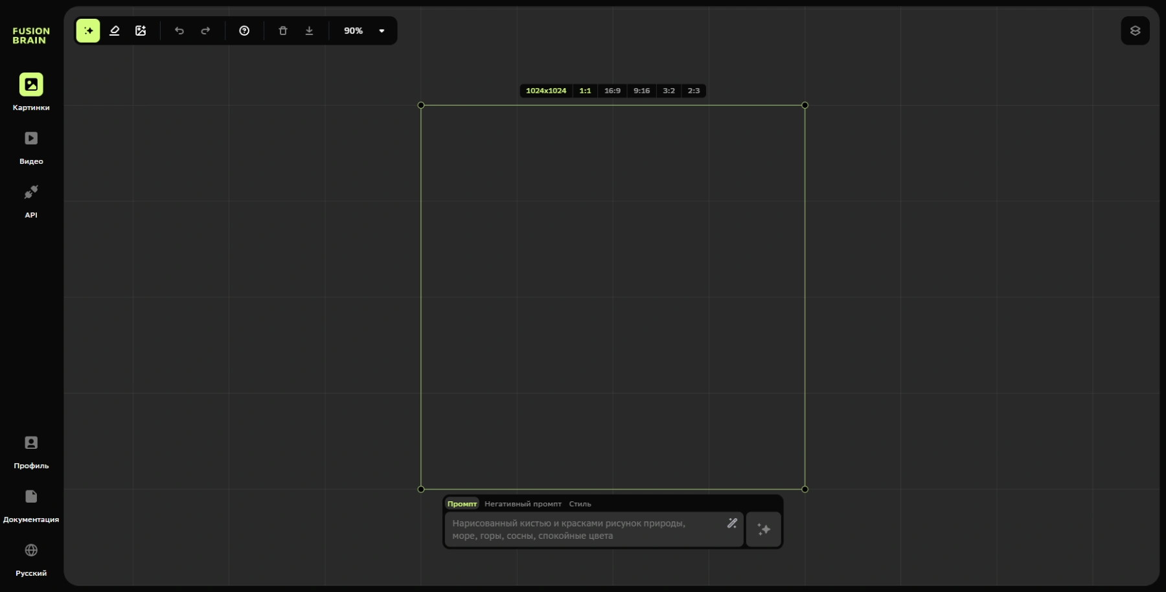Click the add image icon
Image resolution: width=1166 pixels, height=592 pixels.
pos(141,30)
